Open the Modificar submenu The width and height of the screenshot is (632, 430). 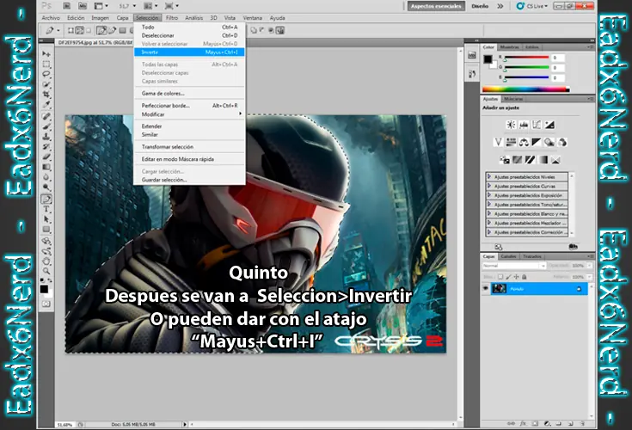tap(189, 114)
